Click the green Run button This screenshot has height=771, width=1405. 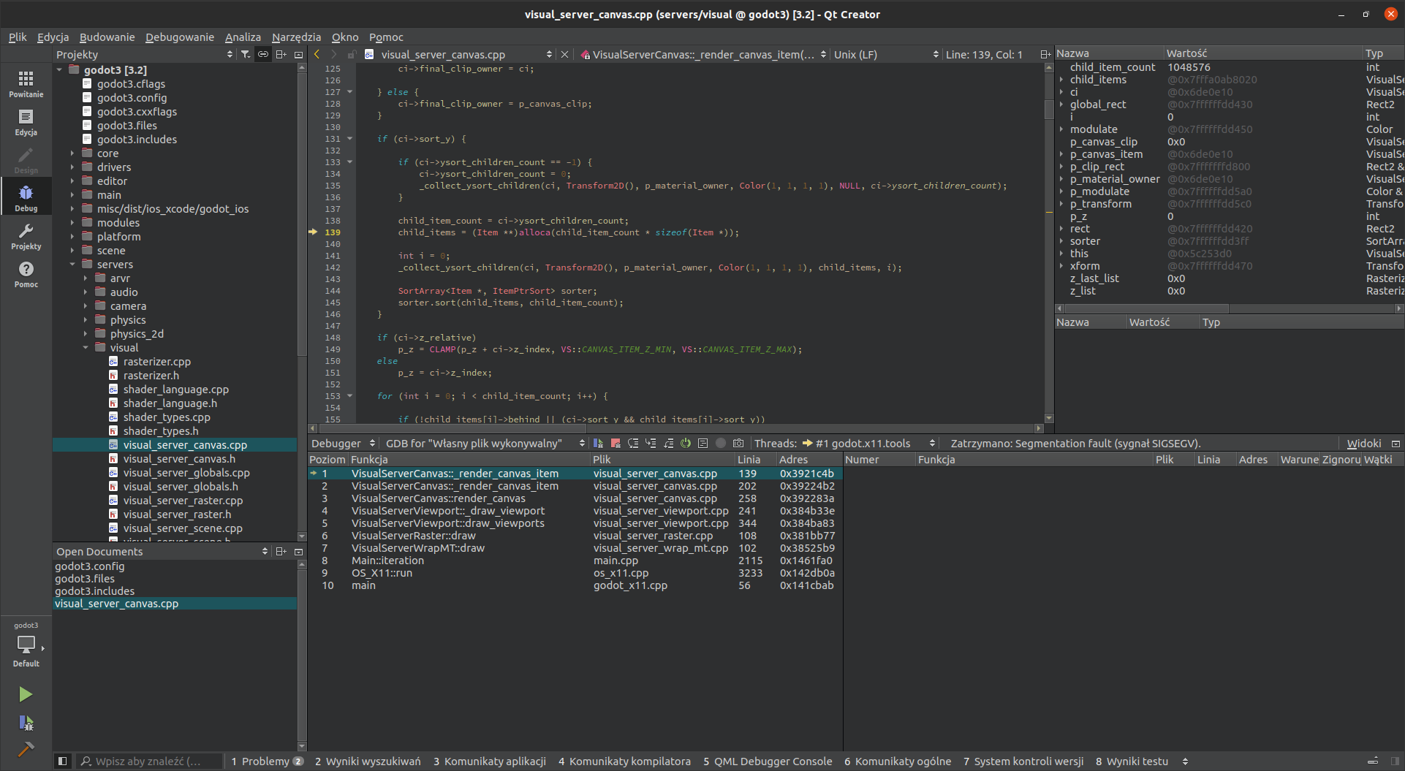coord(26,694)
